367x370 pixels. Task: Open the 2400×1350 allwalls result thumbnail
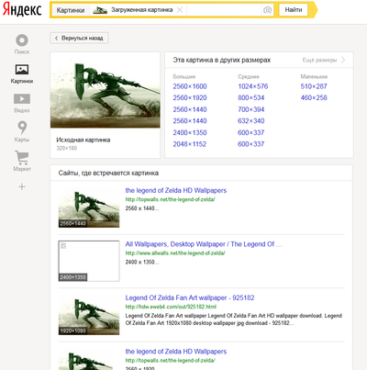89,261
